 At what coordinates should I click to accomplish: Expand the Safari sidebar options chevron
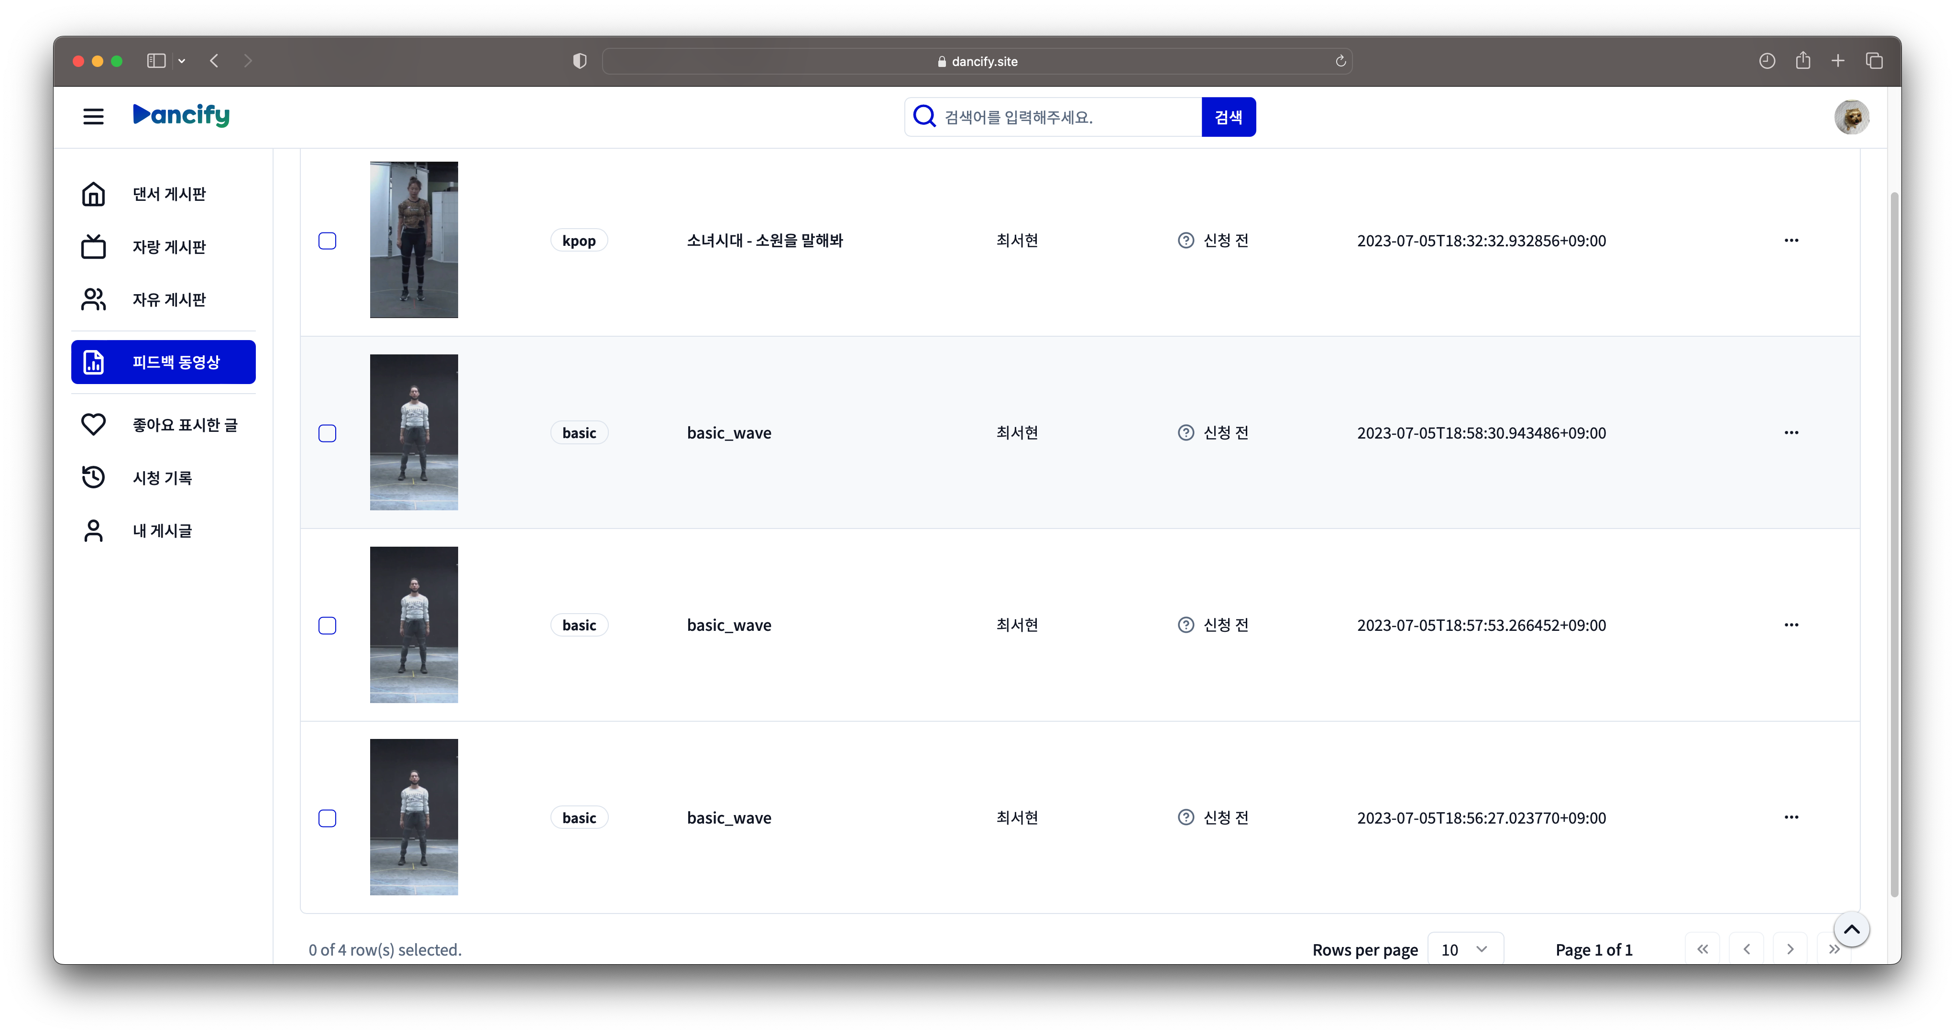point(182,61)
